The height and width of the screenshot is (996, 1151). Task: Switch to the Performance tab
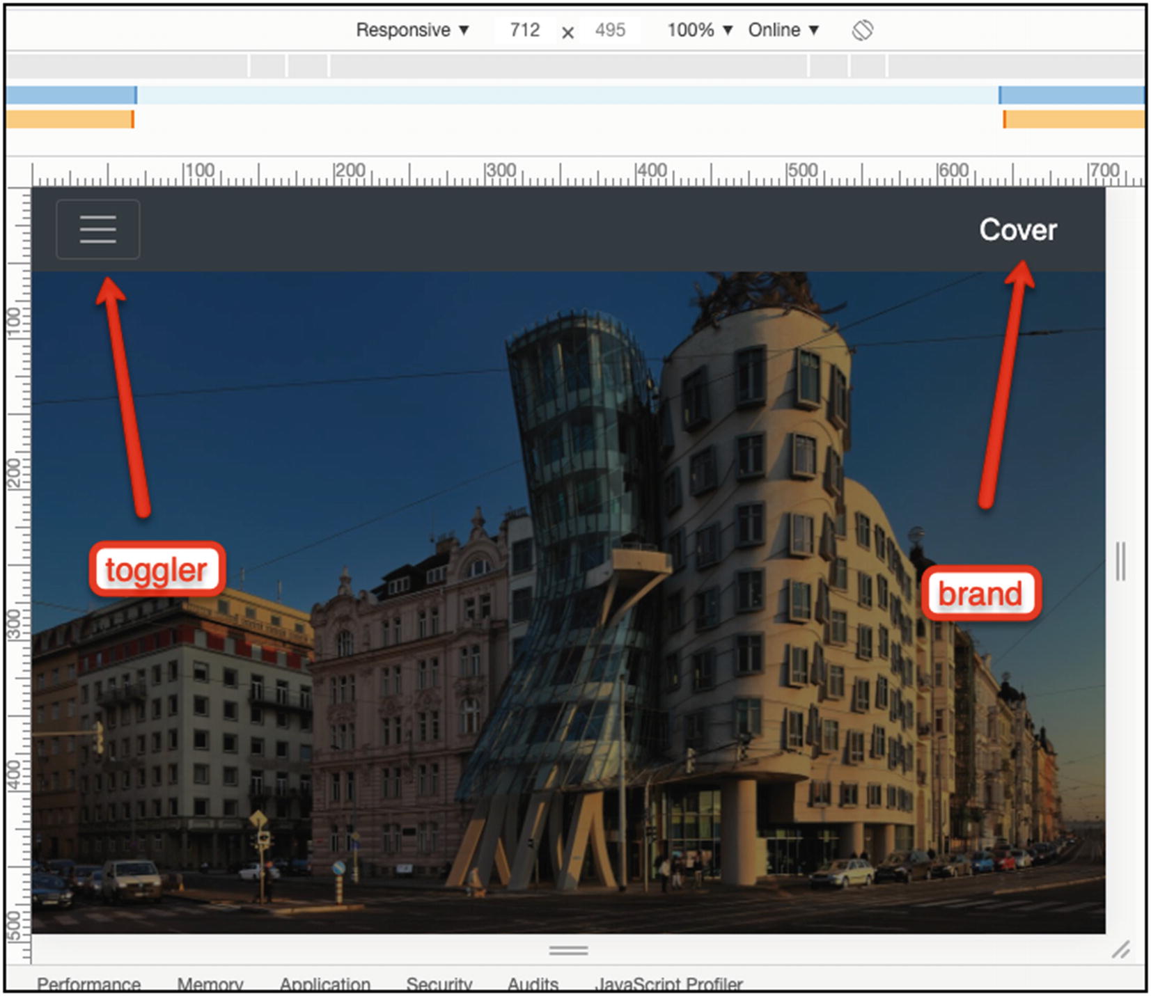88,983
